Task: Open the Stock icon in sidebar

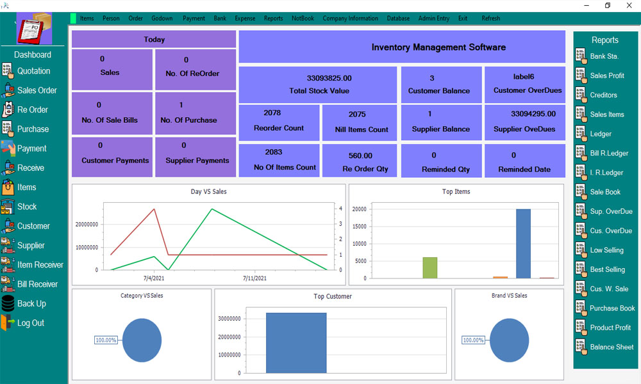Action: click(8, 207)
